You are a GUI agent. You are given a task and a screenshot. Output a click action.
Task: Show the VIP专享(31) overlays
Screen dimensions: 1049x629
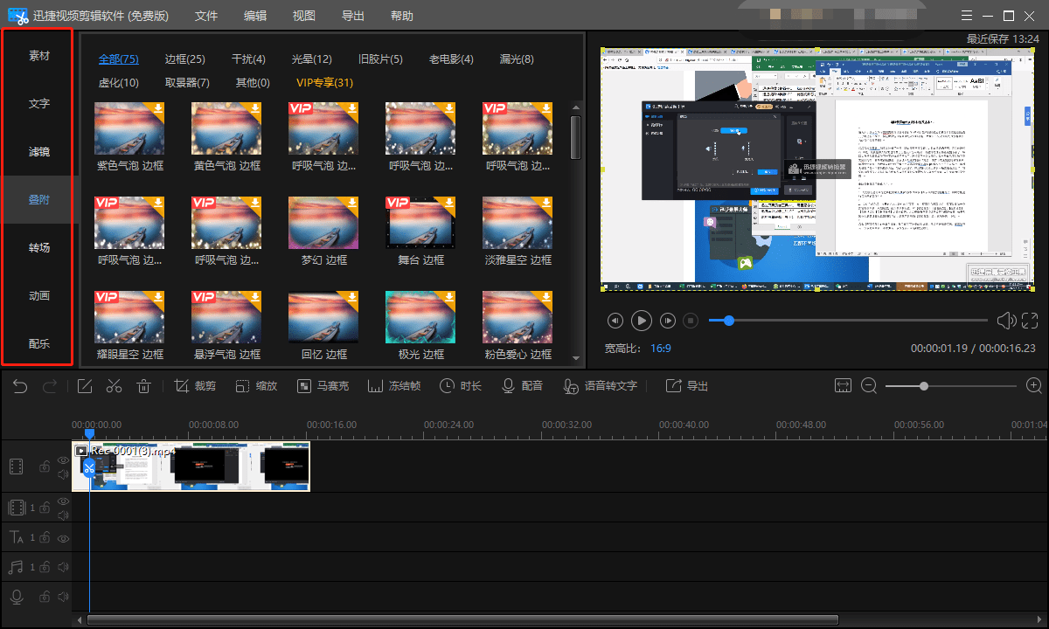click(x=324, y=83)
